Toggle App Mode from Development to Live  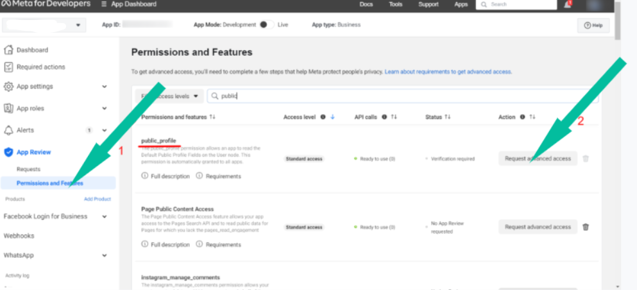coord(266,25)
